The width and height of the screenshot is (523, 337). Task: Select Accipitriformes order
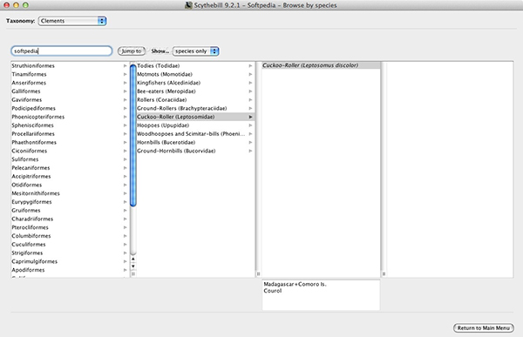pos(70,176)
